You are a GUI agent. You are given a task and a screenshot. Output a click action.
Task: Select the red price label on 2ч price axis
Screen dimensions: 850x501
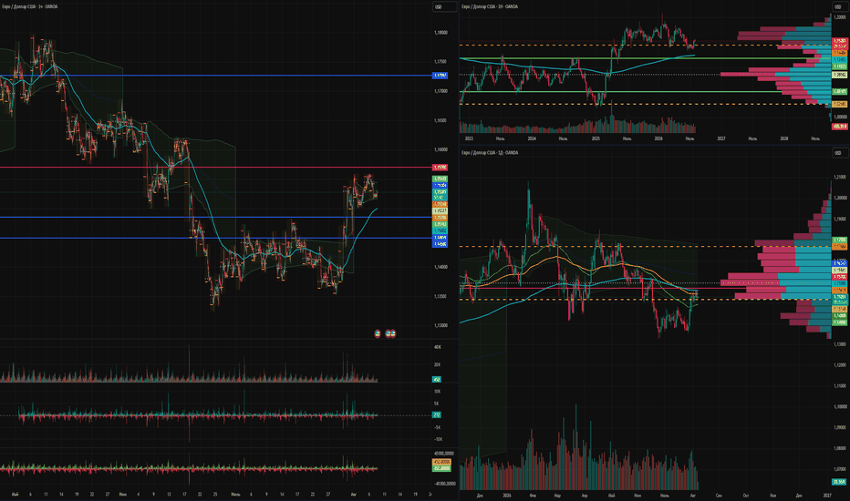(440, 168)
